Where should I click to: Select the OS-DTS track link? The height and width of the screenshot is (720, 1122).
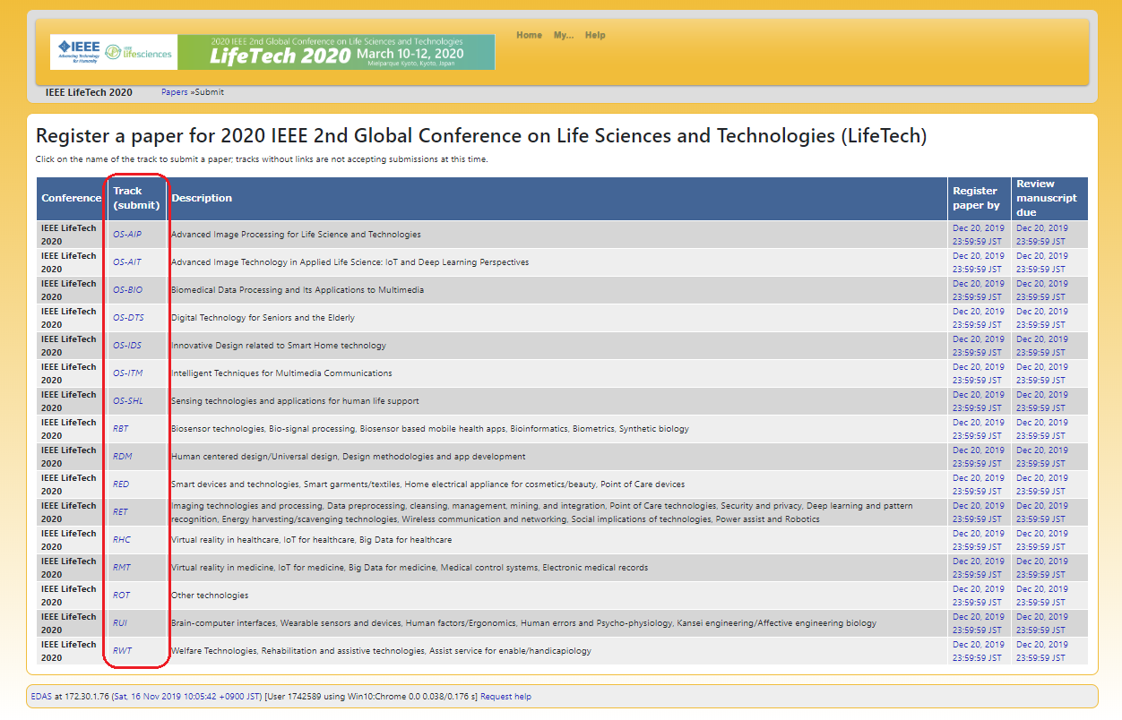click(128, 318)
